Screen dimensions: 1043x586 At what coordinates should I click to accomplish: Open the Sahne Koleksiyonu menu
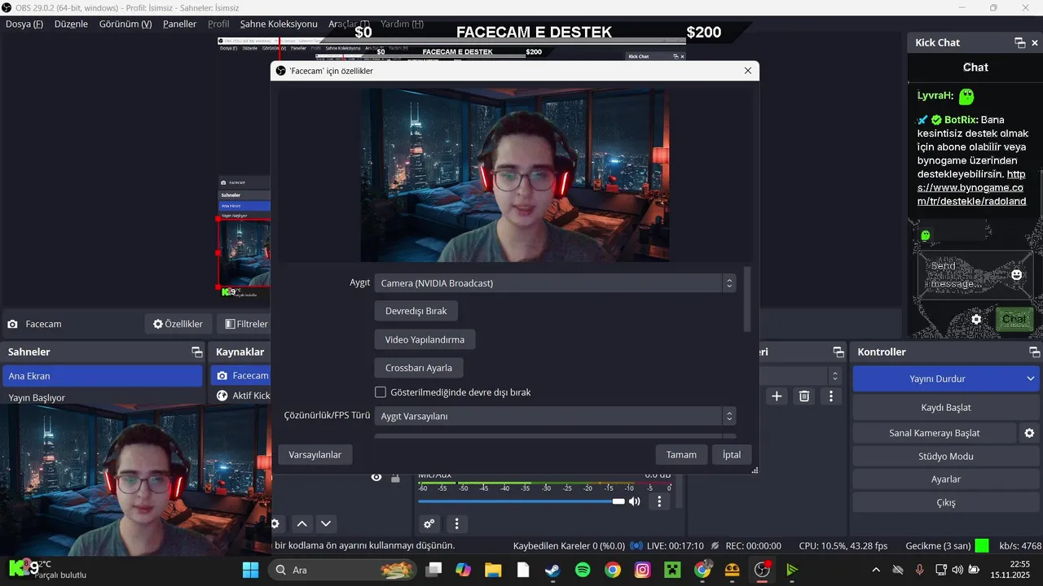pos(279,24)
